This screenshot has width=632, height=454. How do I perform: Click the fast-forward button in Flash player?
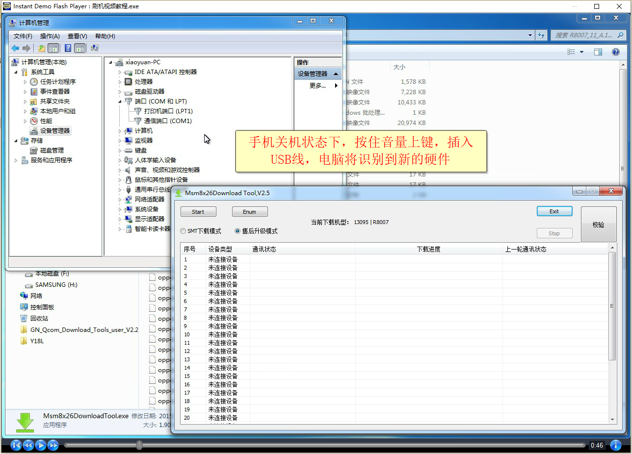click(x=53, y=445)
